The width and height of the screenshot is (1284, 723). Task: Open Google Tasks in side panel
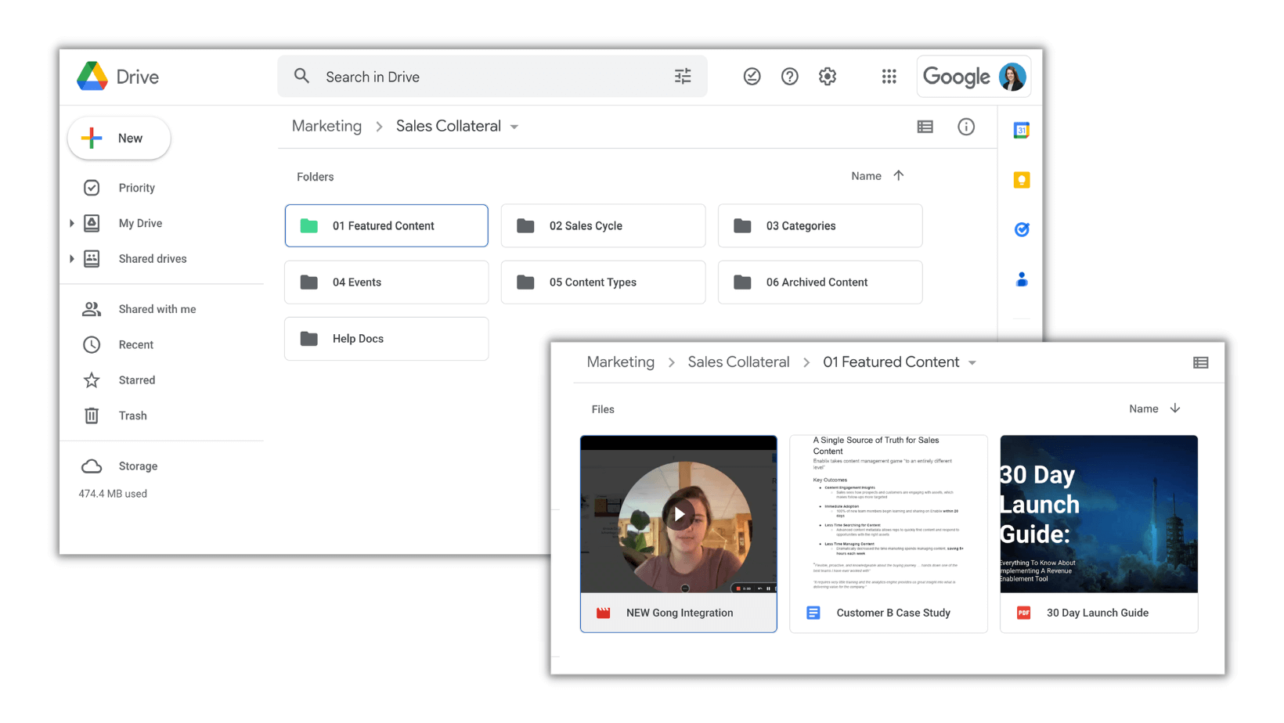coord(1021,229)
